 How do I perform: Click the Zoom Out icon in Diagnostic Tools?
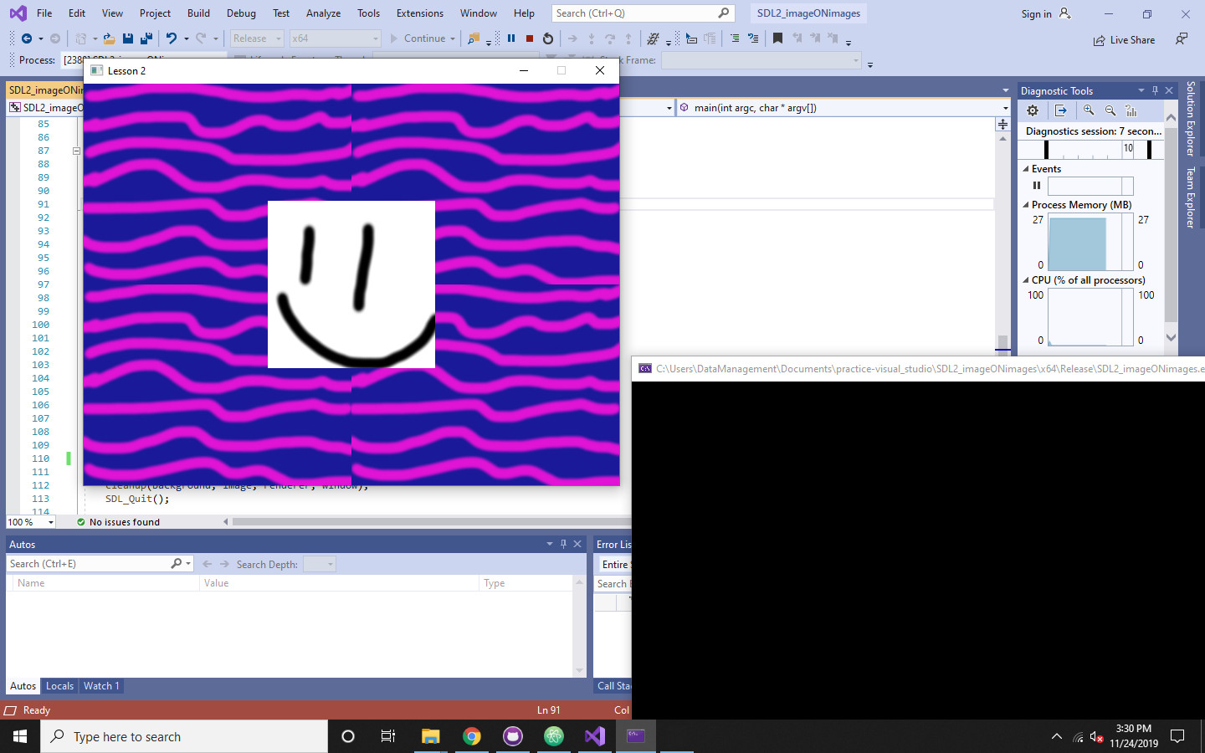point(1110,110)
